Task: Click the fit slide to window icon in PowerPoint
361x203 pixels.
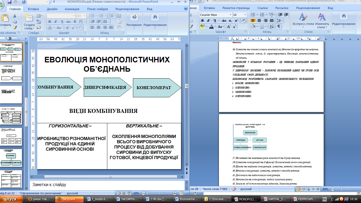Action: coord(181,193)
